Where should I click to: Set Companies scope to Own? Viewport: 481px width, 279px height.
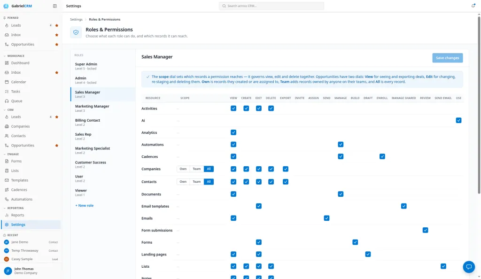(183, 169)
